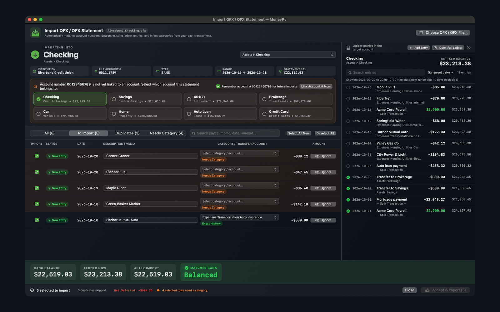Click the ledger book icon in right panel
Viewport: 500px width, 312px height.
point(348,48)
